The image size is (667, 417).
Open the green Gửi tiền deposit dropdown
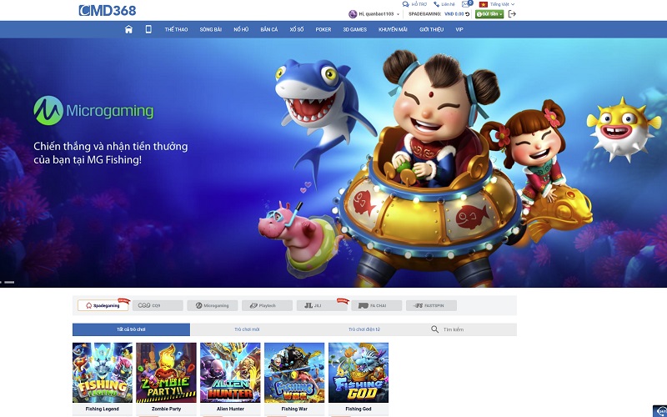tap(489, 14)
